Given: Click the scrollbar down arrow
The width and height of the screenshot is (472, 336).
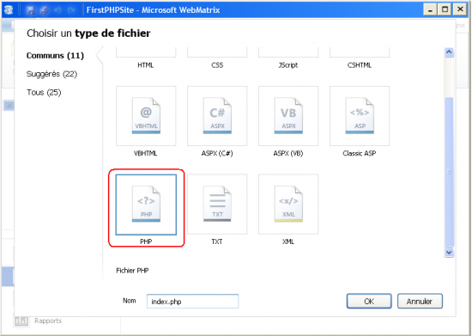Looking at the screenshot, I should tap(449, 253).
